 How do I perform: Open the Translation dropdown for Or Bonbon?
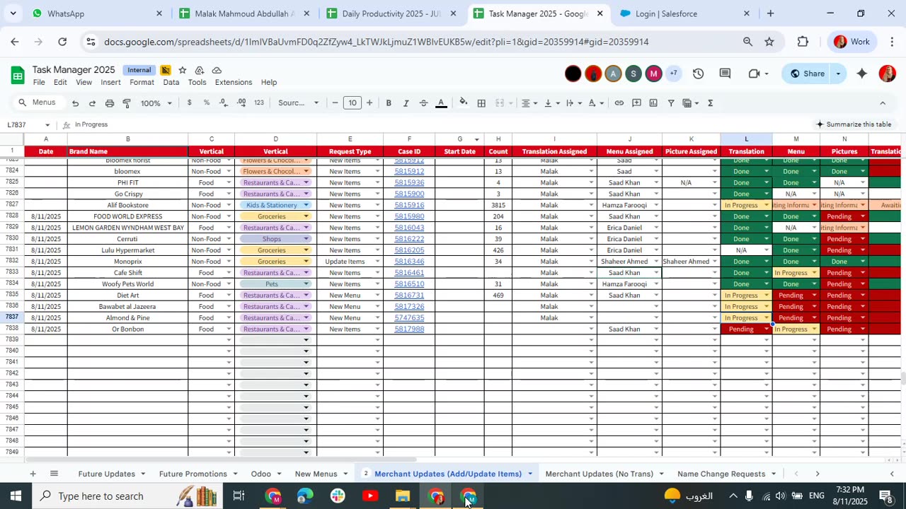pos(766,329)
